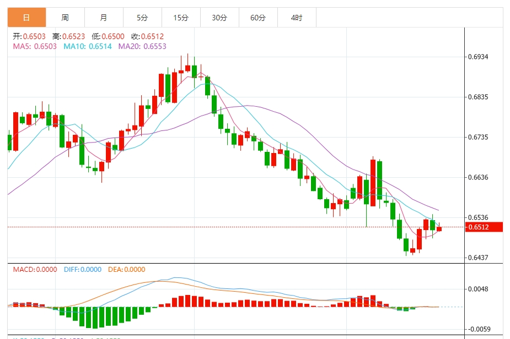Select the 15分 timeframe tab
510x339 pixels.
[x=181, y=18]
